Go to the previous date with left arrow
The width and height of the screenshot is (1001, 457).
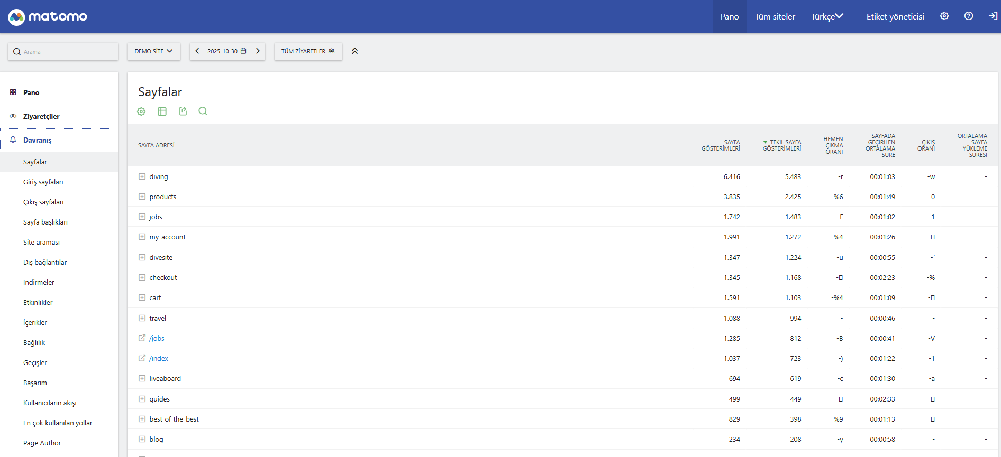(197, 51)
